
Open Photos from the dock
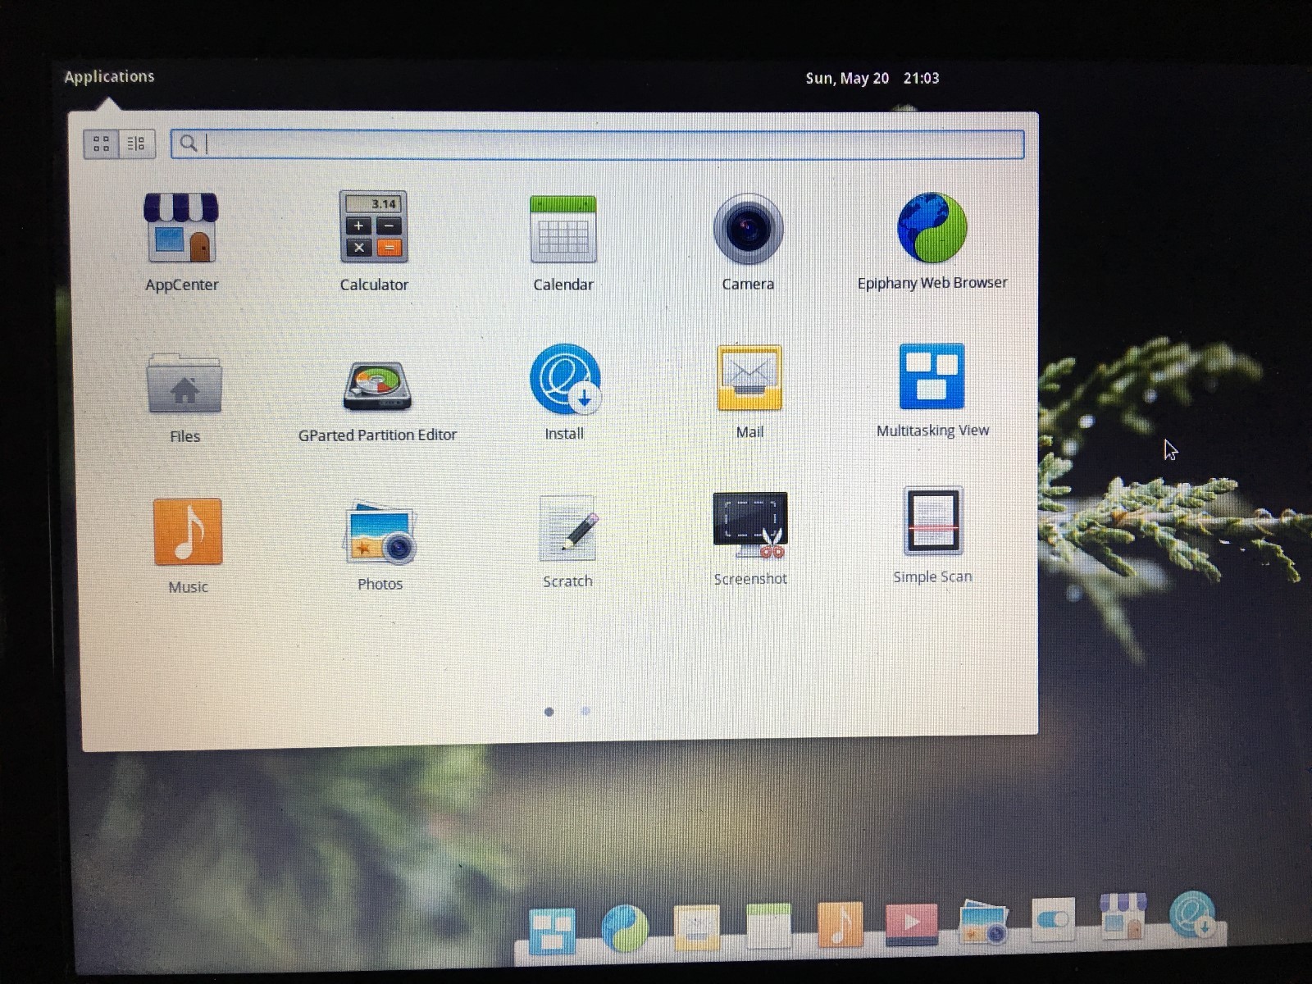pyautogui.click(x=983, y=922)
